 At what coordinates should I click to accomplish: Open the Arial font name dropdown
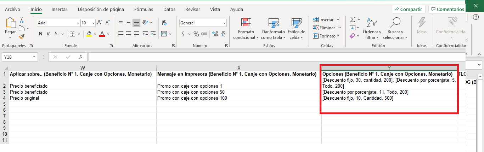coord(78,23)
